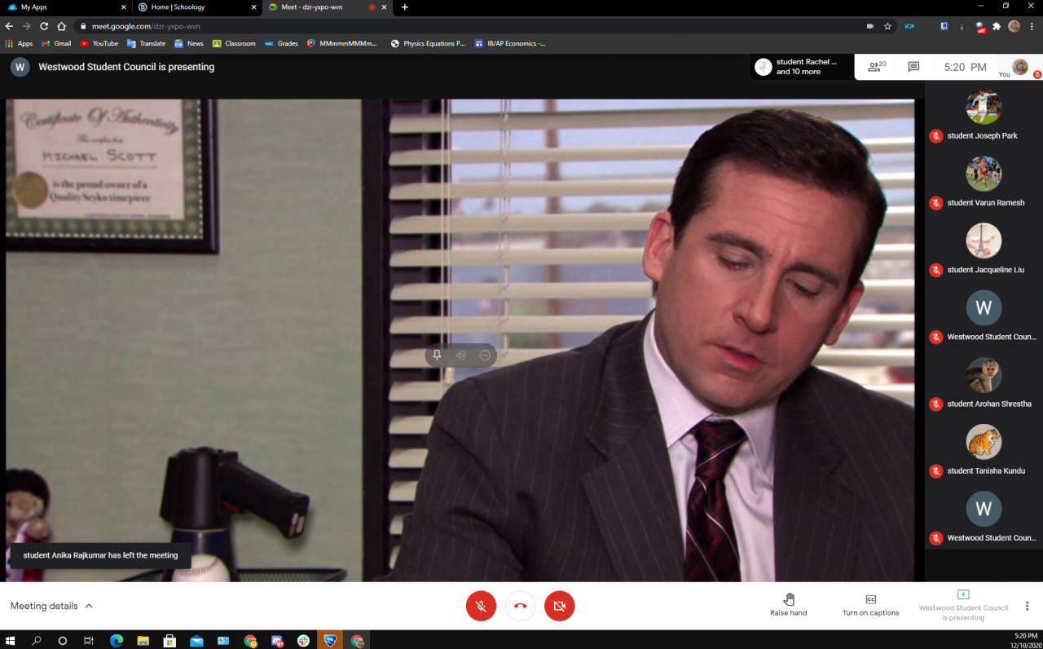Select Tanisha Kundu's tiger avatar
The image size is (1043, 649).
tap(984, 442)
